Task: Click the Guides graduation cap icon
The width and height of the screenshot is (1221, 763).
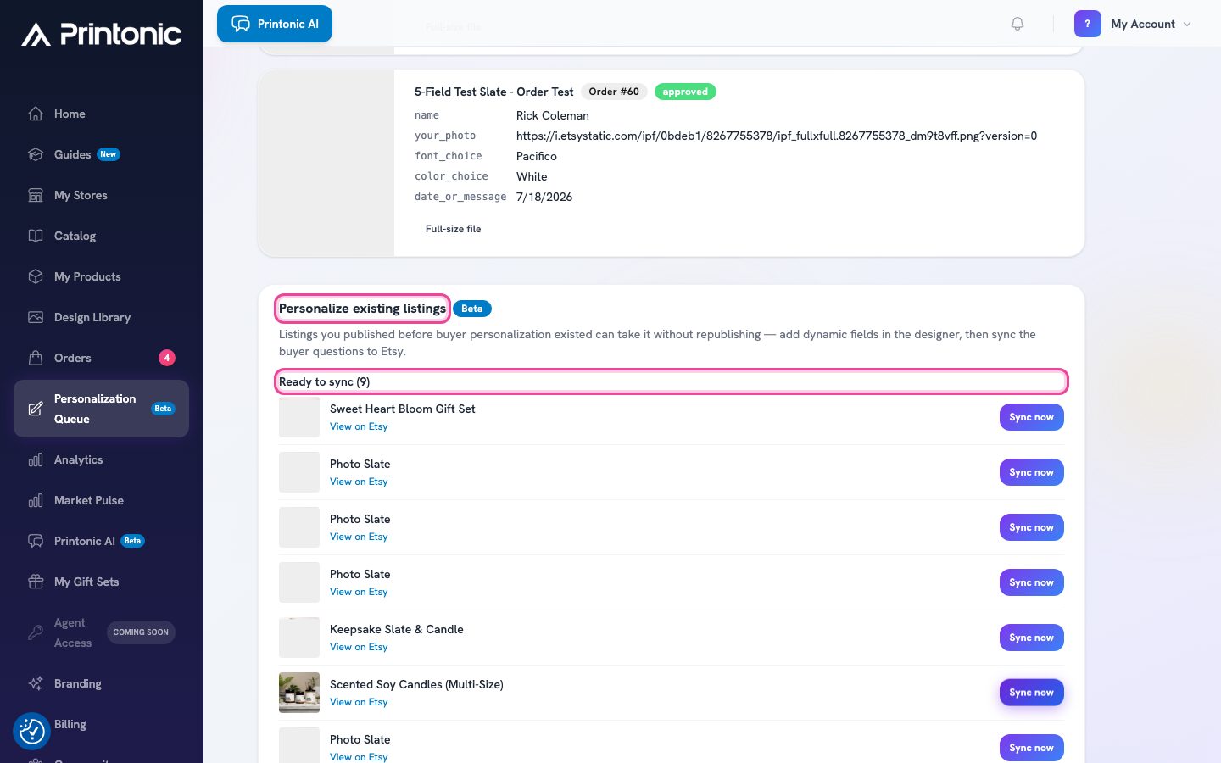Action: point(36,154)
